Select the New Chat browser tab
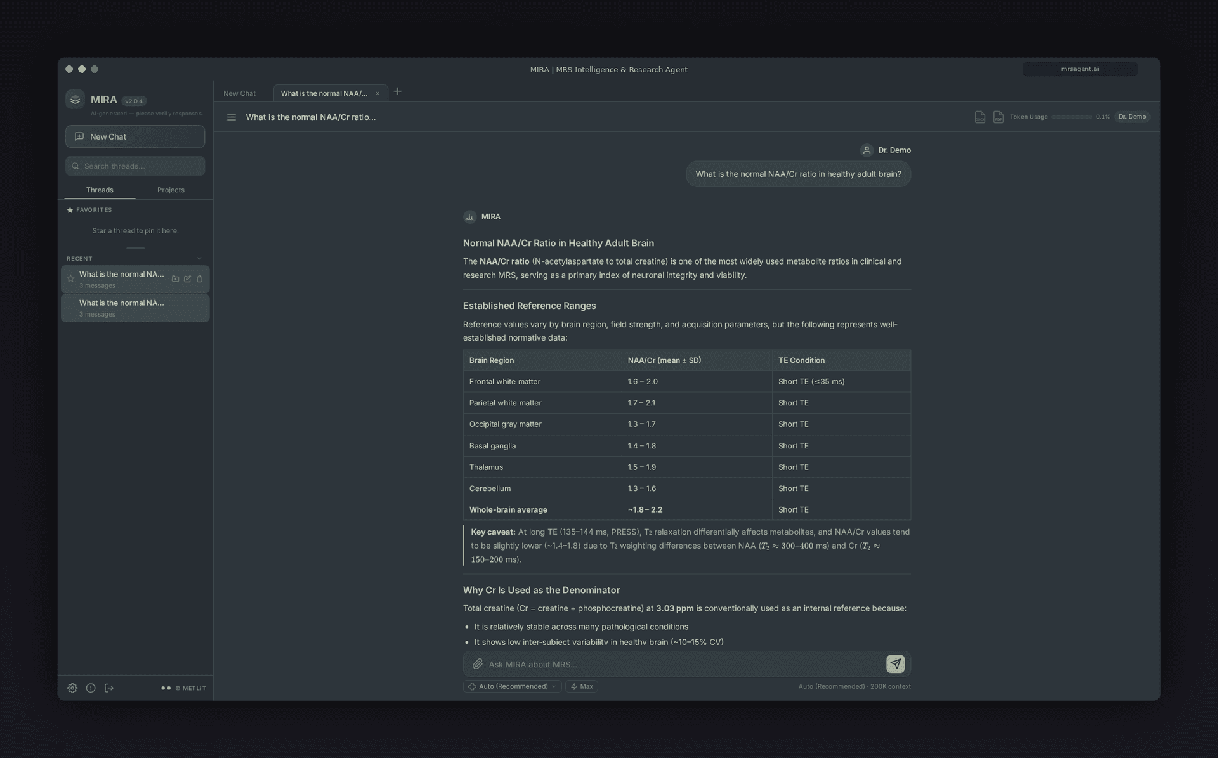 (x=239, y=93)
